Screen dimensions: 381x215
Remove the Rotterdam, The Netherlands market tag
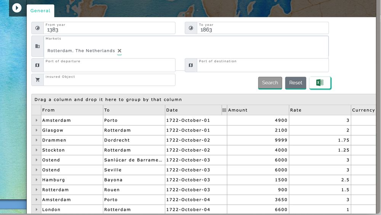(119, 51)
